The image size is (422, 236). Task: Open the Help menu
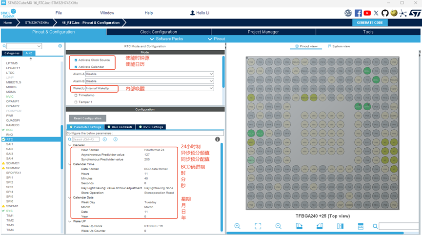pyautogui.click(x=149, y=13)
